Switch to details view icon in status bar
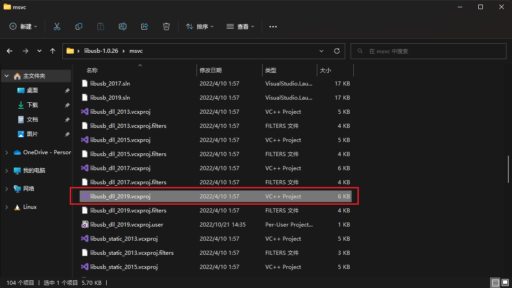This screenshot has height=288, width=512. point(495,283)
